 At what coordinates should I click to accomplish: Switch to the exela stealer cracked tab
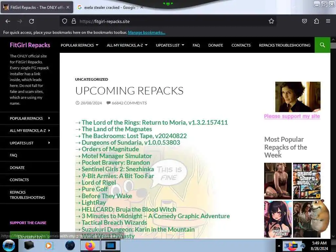click(110, 7)
